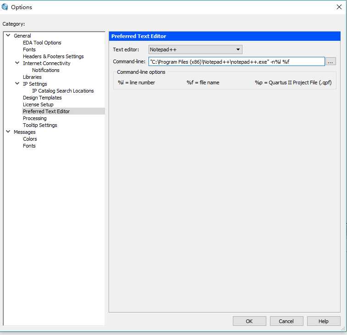Select Processing category
Image resolution: width=347 pixels, height=335 pixels.
pos(35,118)
